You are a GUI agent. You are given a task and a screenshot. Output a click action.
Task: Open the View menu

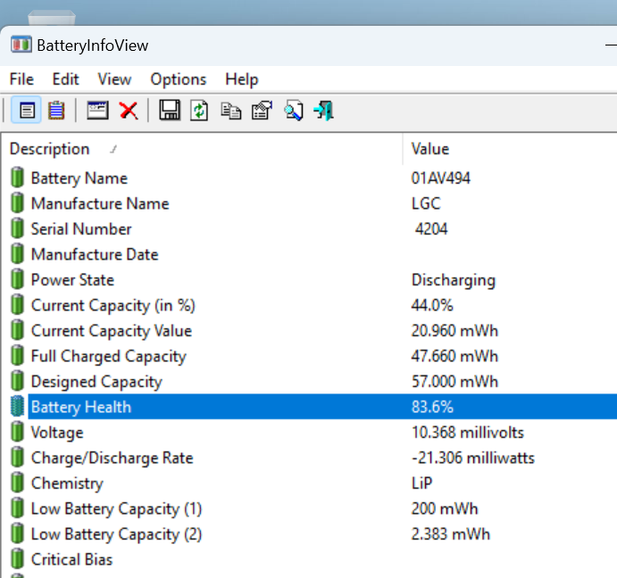114,79
